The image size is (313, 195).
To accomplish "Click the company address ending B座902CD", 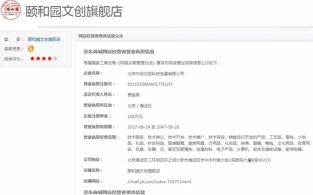I will point(199,160).
